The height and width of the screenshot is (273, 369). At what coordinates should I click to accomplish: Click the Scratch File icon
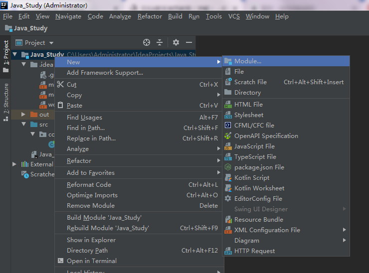[x=228, y=82]
